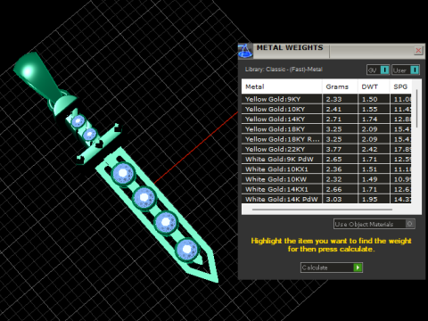This screenshot has height=321, width=428.
Task: Select the Yellow Gold:18KY row
Action: click(x=326, y=129)
